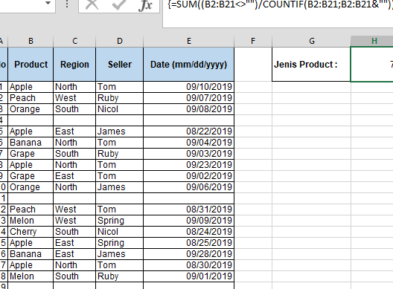Image resolution: width=393 pixels, height=289 pixels.
Task: Select column E header
Action: click(189, 41)
